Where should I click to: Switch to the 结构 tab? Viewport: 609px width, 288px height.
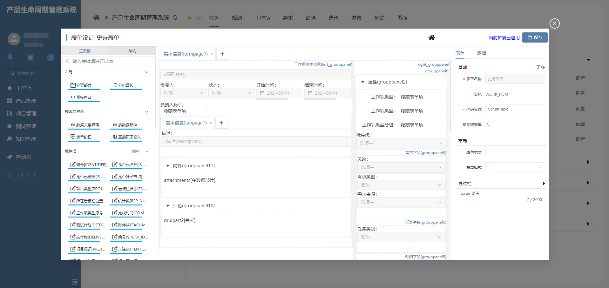coord(132,51)
